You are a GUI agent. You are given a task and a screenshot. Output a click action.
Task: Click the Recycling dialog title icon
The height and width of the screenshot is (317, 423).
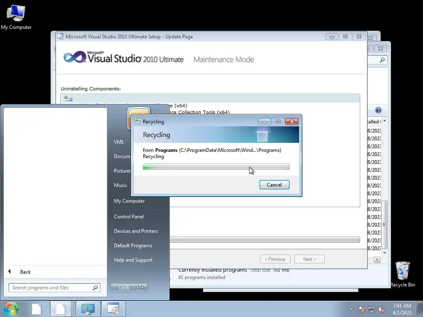coord(138,122)
